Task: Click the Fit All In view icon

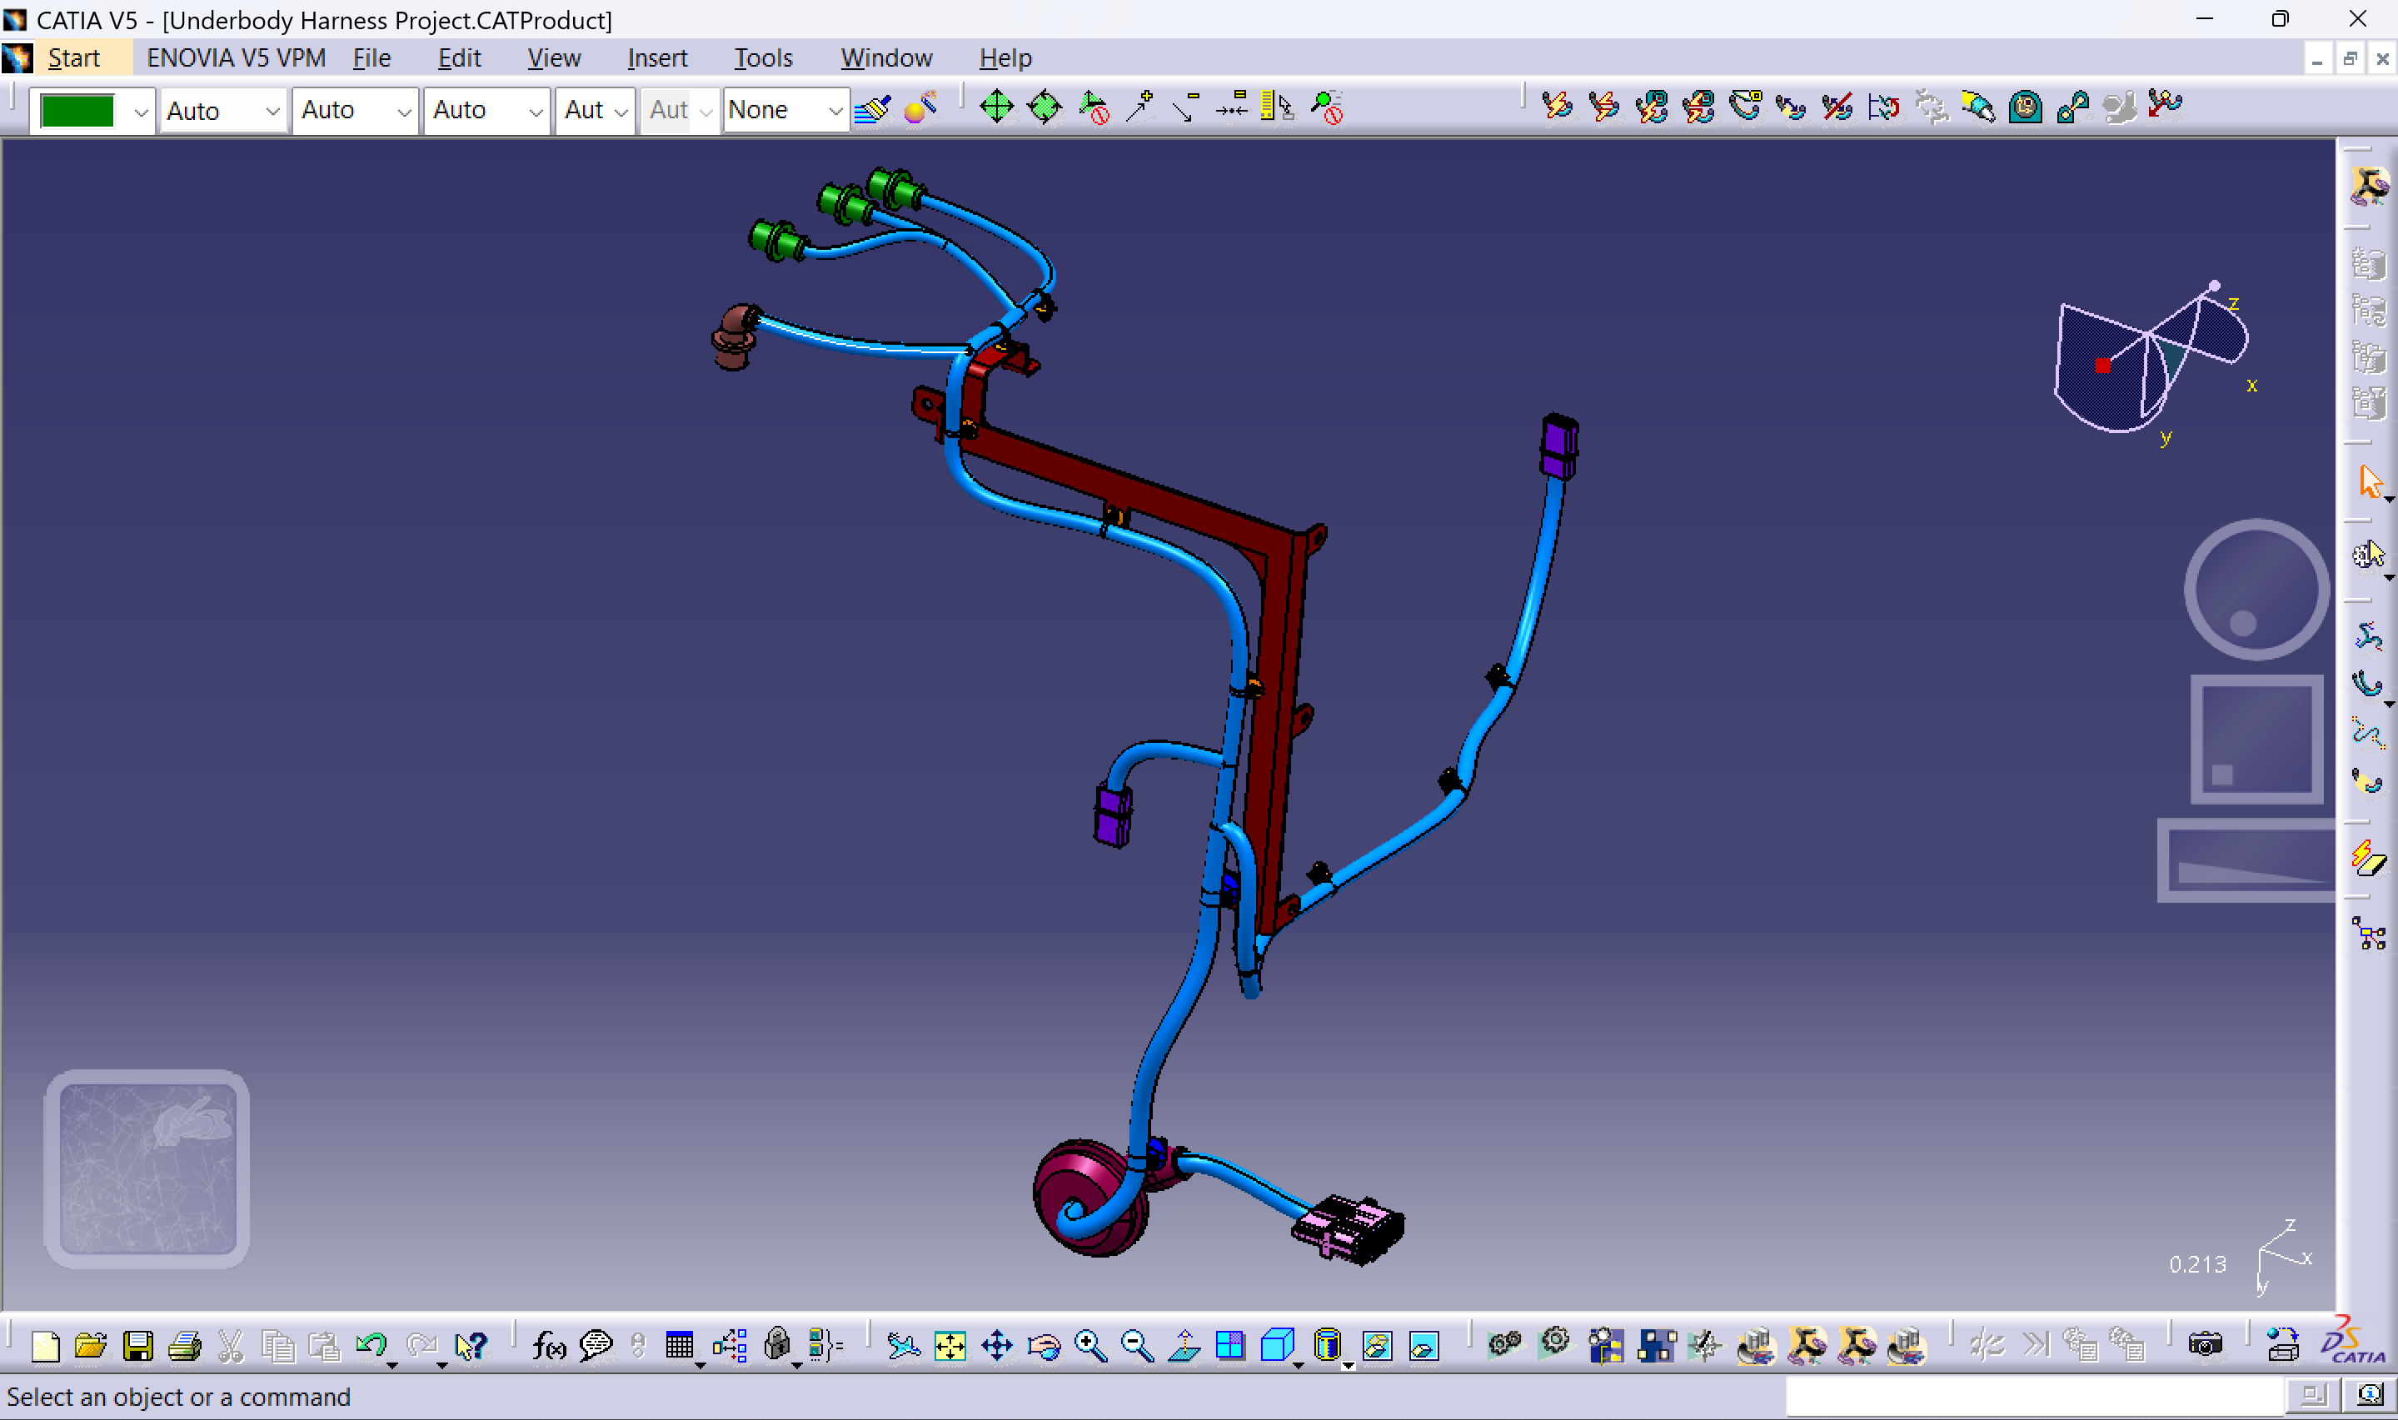Action: click(950, 1345)
